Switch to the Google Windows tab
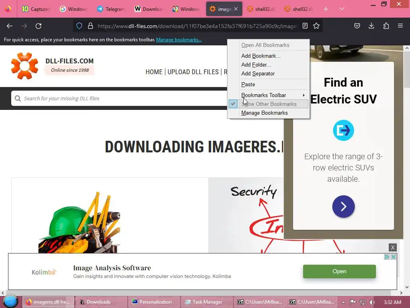This screenshot has height=308, width=410. pos(74,9)
